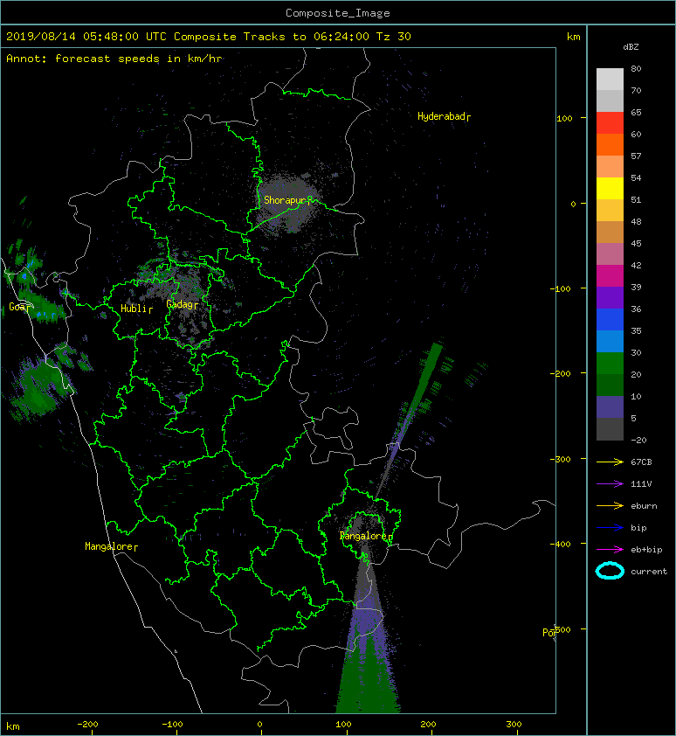Pick the brown swatch in dBZ scale
The image size is (676, 736).
pyautogui.click(x=610, y=232)
